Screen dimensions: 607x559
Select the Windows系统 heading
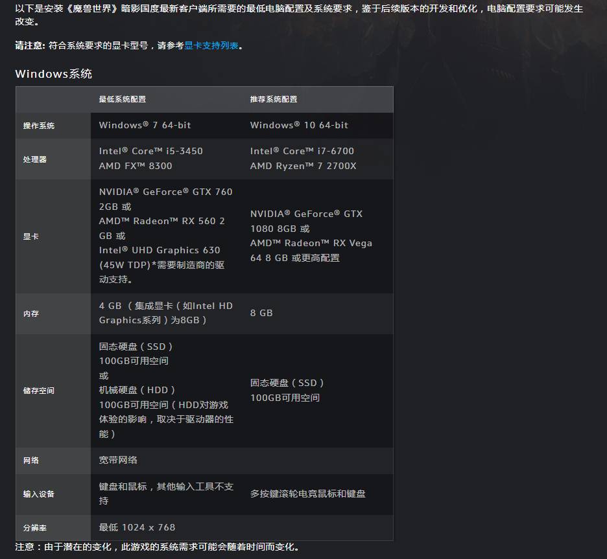point(53,74)
